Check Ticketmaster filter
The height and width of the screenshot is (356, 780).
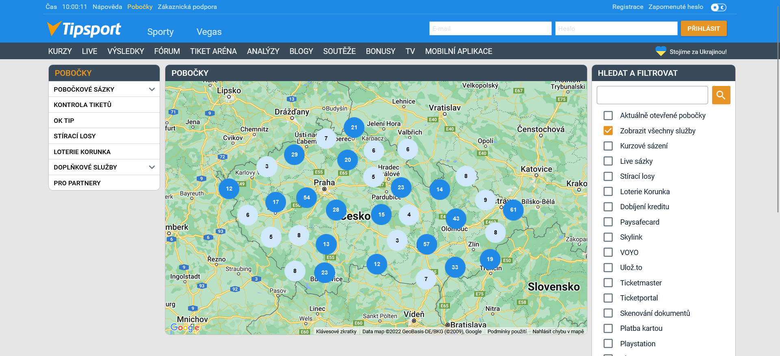coord(608,283)
